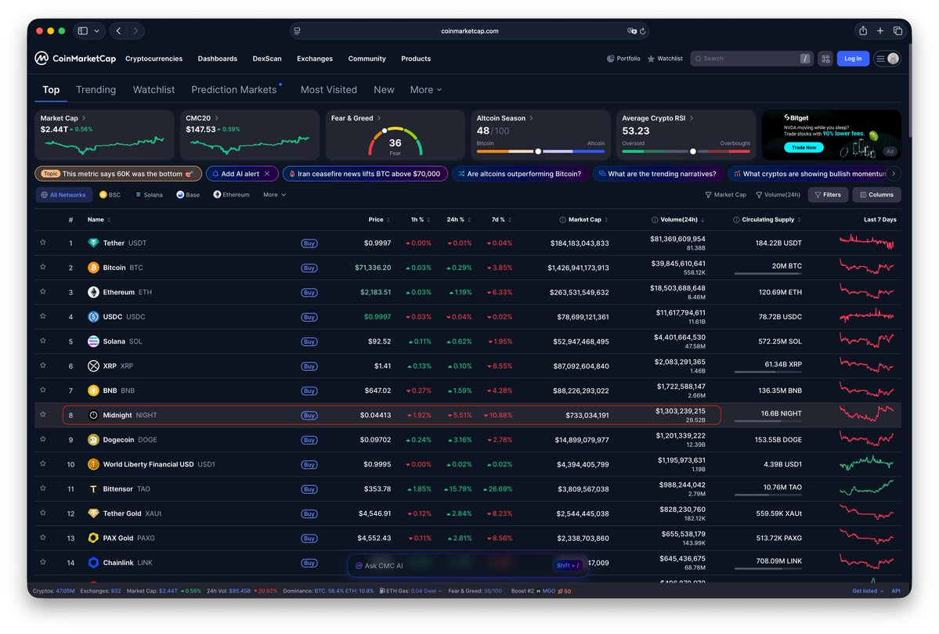Click the Add AI alert chip
Image resolution: width=939 pixels, height=634 pixels.
pos(242,174)
